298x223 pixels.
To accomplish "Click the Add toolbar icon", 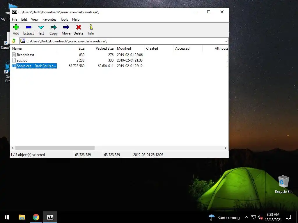I will (16, 27).
